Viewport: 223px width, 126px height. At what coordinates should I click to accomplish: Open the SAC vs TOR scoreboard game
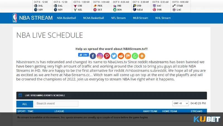pos(161,6)
